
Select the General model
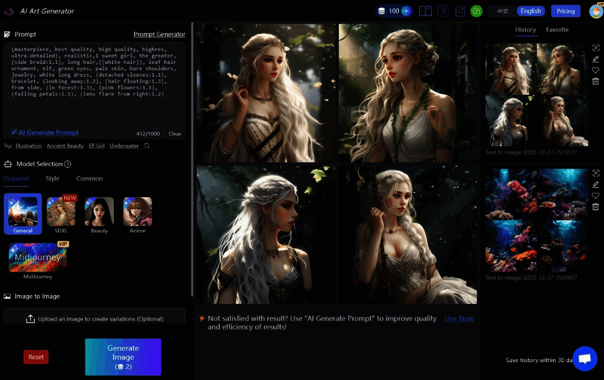tap(23, 214)
